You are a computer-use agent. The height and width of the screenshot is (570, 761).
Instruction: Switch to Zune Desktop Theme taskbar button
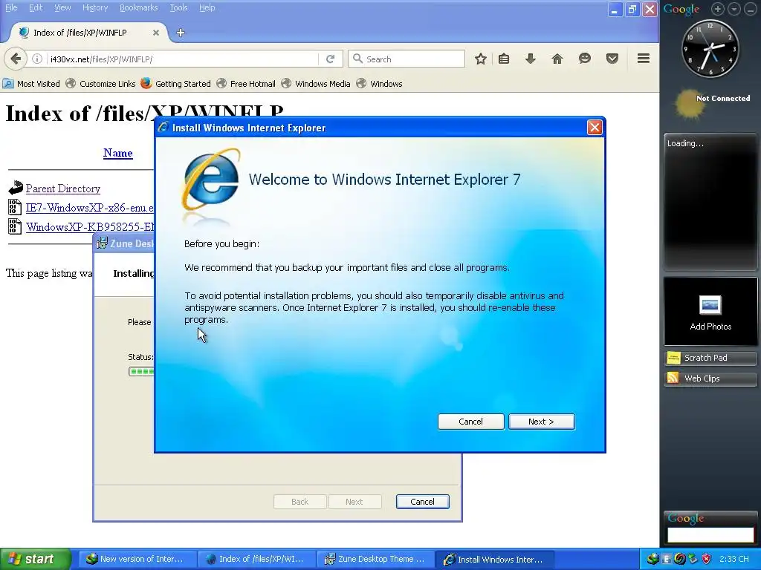375,560
